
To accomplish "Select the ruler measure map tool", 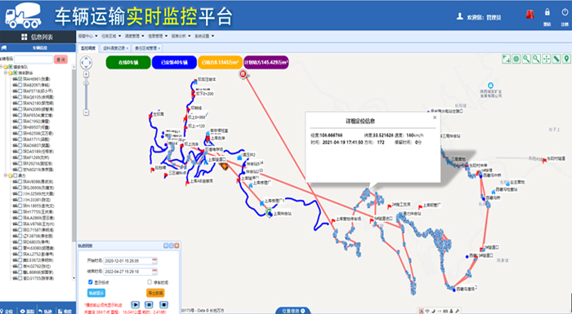I will point(556,59).
